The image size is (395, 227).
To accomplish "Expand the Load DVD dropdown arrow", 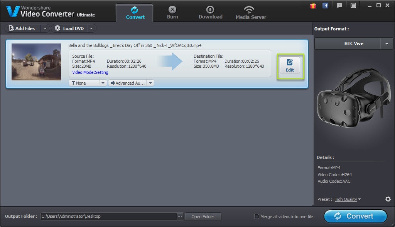I will [91, 28].
